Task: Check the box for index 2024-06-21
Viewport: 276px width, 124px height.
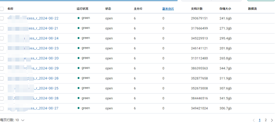Action: (2, 28)
